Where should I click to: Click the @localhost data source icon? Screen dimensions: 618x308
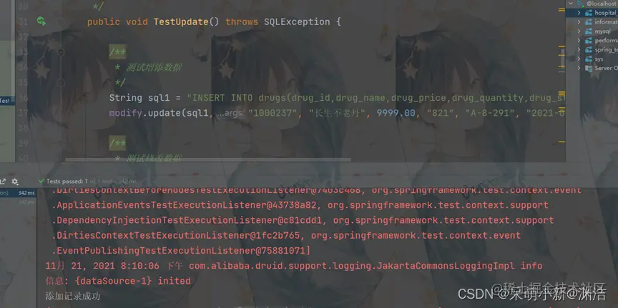pos(580,4)
